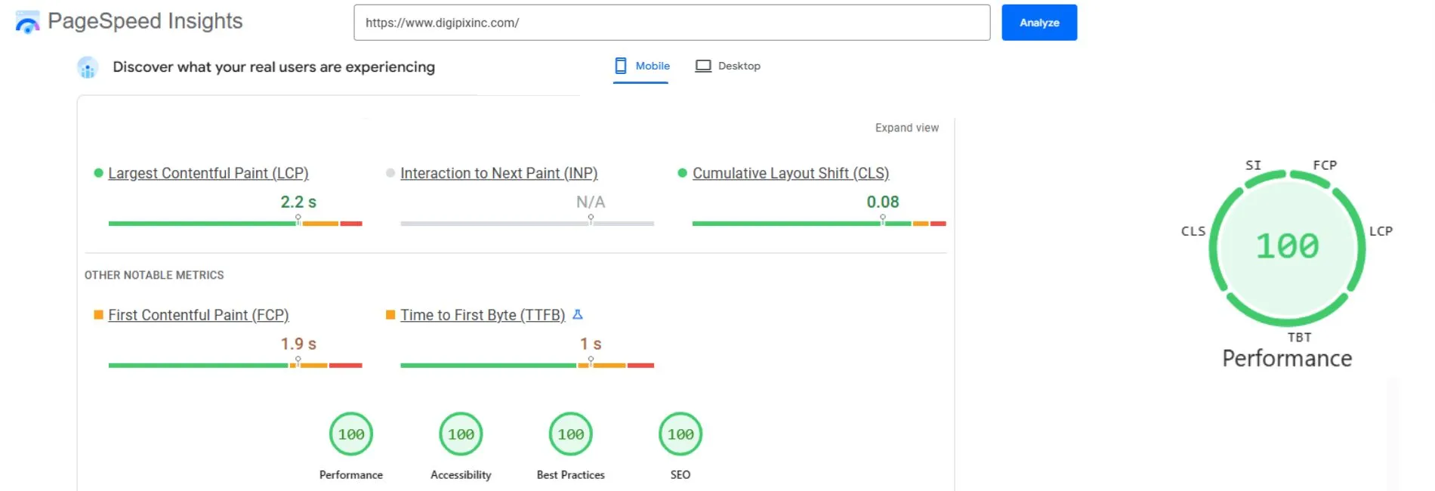
Task: Click the PageSpeed Insights logo icon
Action: click(27, 23)
